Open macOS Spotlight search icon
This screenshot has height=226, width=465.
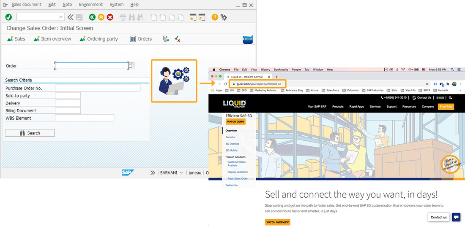(x=452, y=70)
